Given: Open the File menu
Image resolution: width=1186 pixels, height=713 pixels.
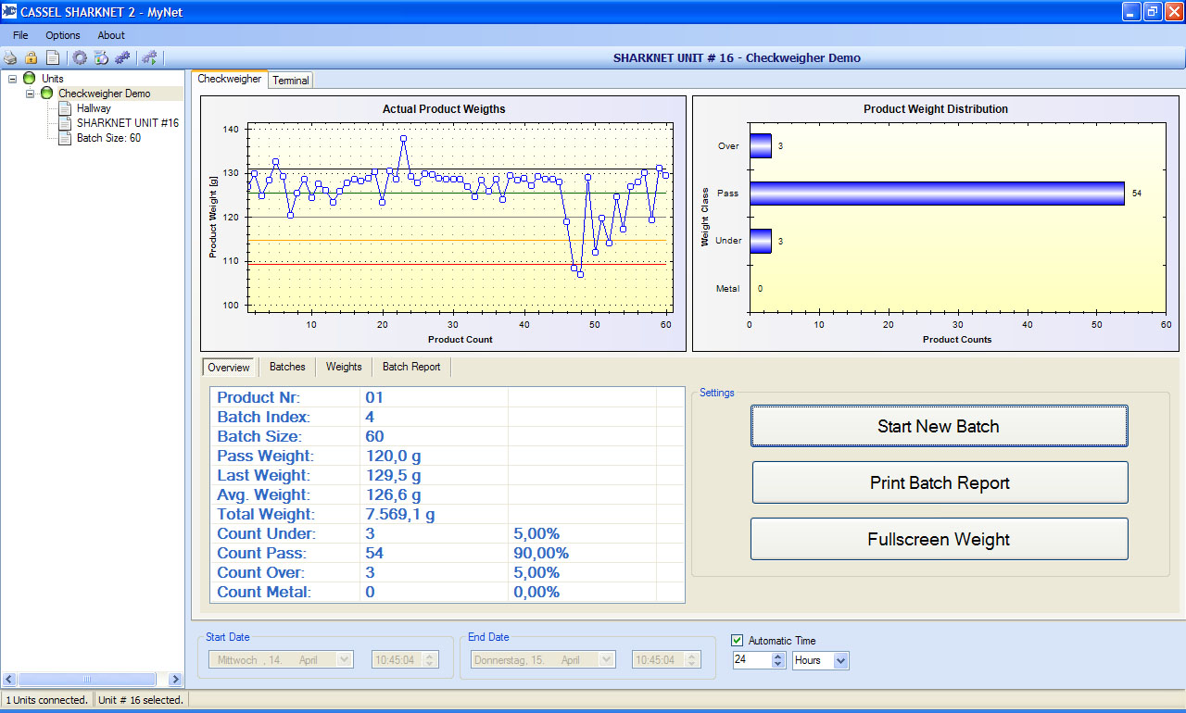Looking at the screenshot, I should 20,35.
